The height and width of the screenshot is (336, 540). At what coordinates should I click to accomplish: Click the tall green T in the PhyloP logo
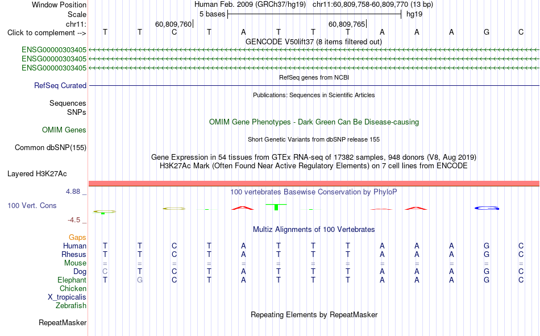coord(276,207)
